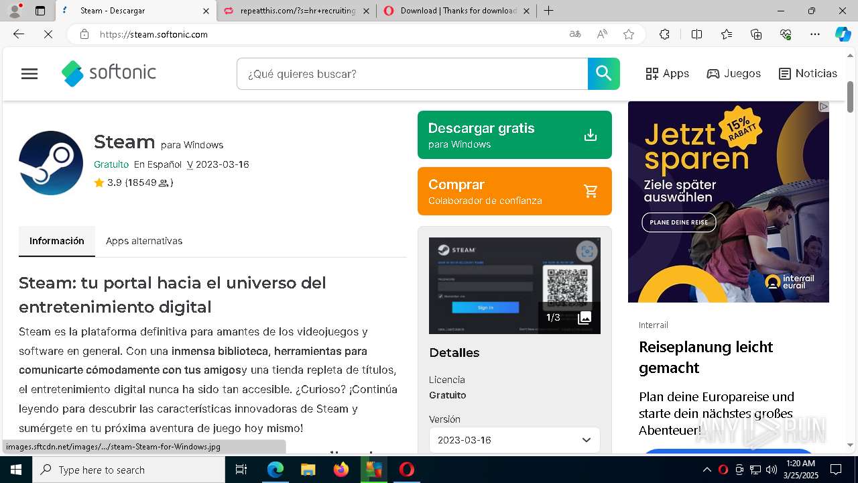Open Opera from the taskbar
858x483 pixels.
(407, 470)
